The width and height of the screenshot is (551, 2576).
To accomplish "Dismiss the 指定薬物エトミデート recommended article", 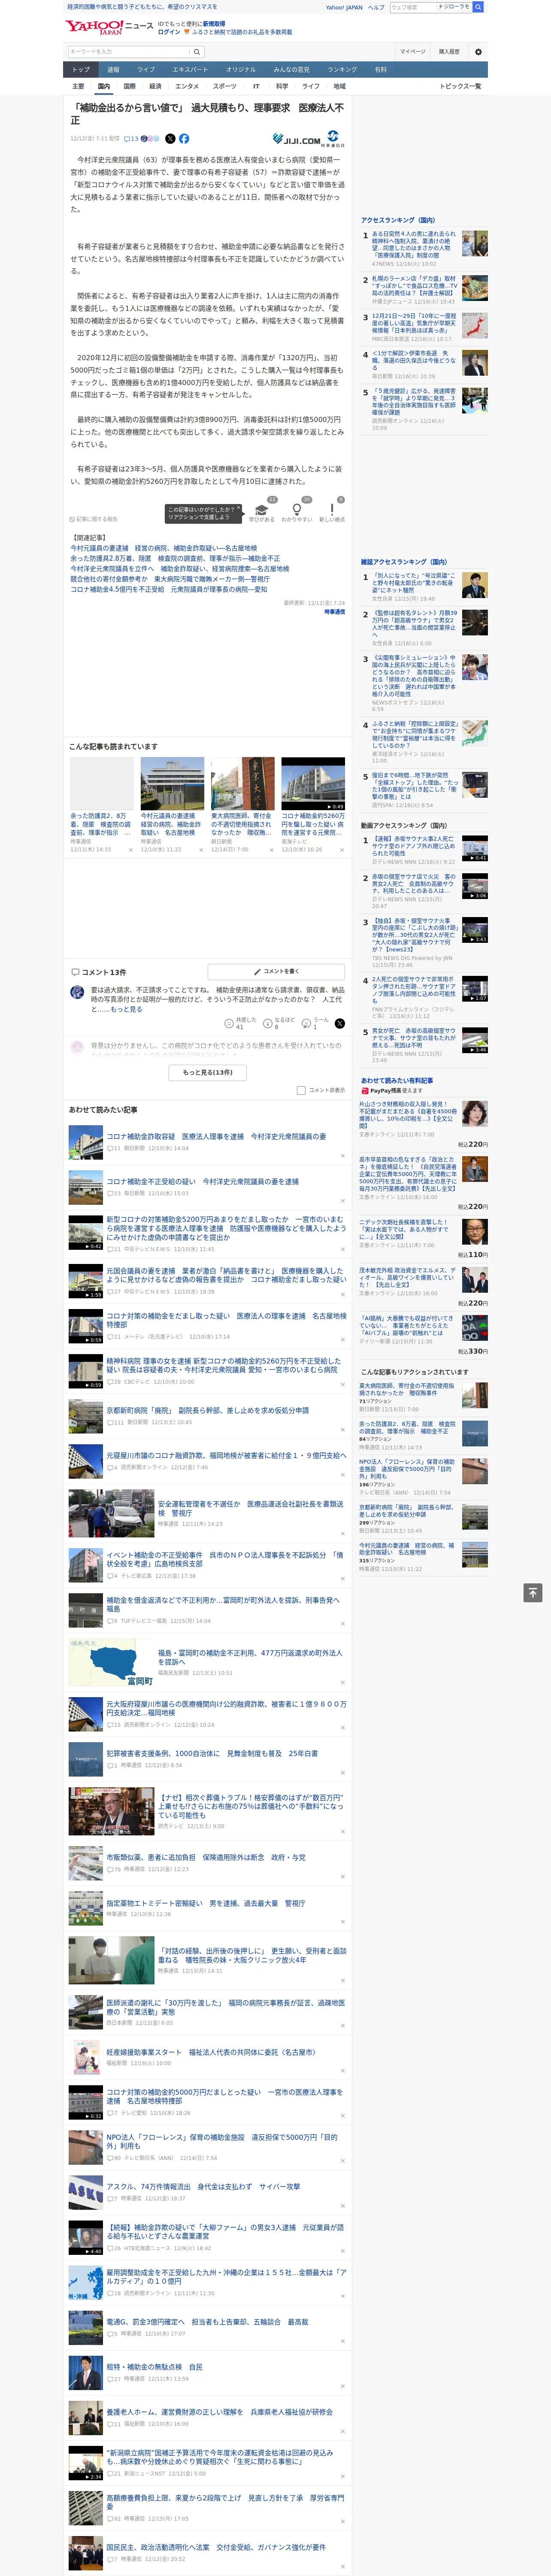I will (343, 1923).
